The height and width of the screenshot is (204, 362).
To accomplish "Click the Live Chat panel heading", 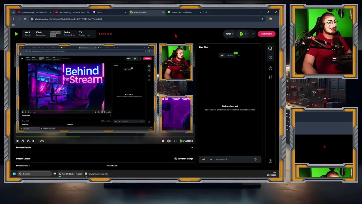I will (x=204, y=47).
